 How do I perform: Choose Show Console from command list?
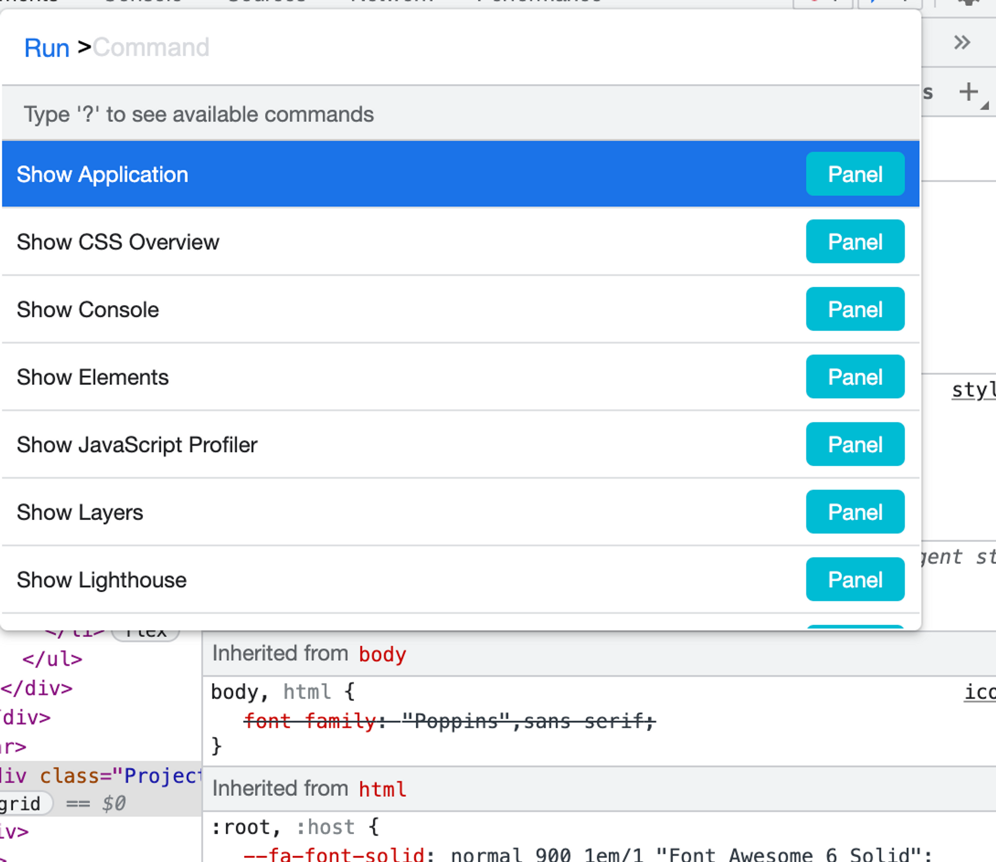pos(88,310)
